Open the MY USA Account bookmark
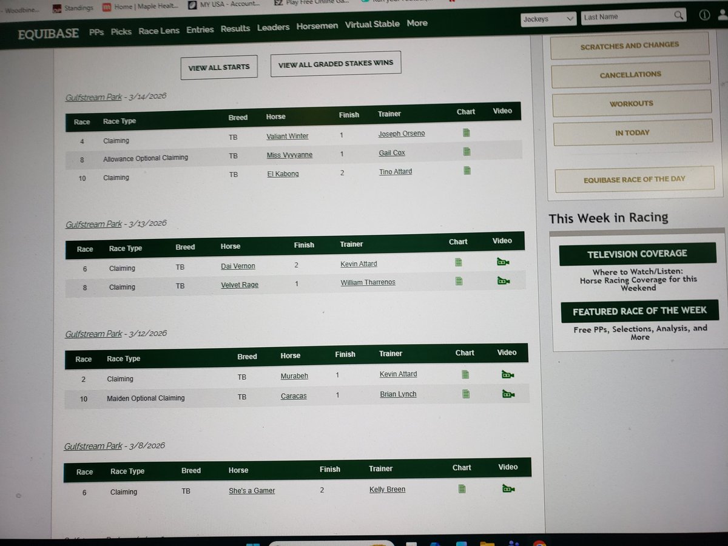728x546 pixels. pos(224,5)
